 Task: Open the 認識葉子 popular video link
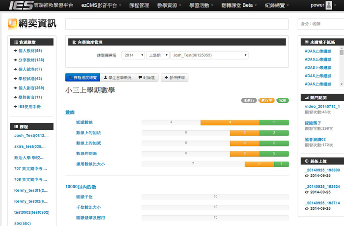pos(313,123)
